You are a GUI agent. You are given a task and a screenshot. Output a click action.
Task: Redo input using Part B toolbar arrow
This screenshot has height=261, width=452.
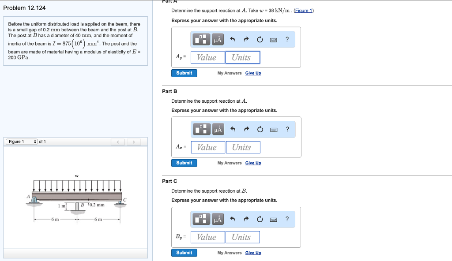point(246,129)
